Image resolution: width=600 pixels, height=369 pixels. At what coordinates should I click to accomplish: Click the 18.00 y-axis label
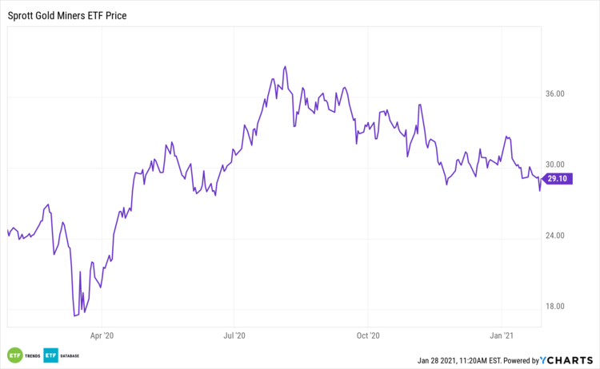555,306
